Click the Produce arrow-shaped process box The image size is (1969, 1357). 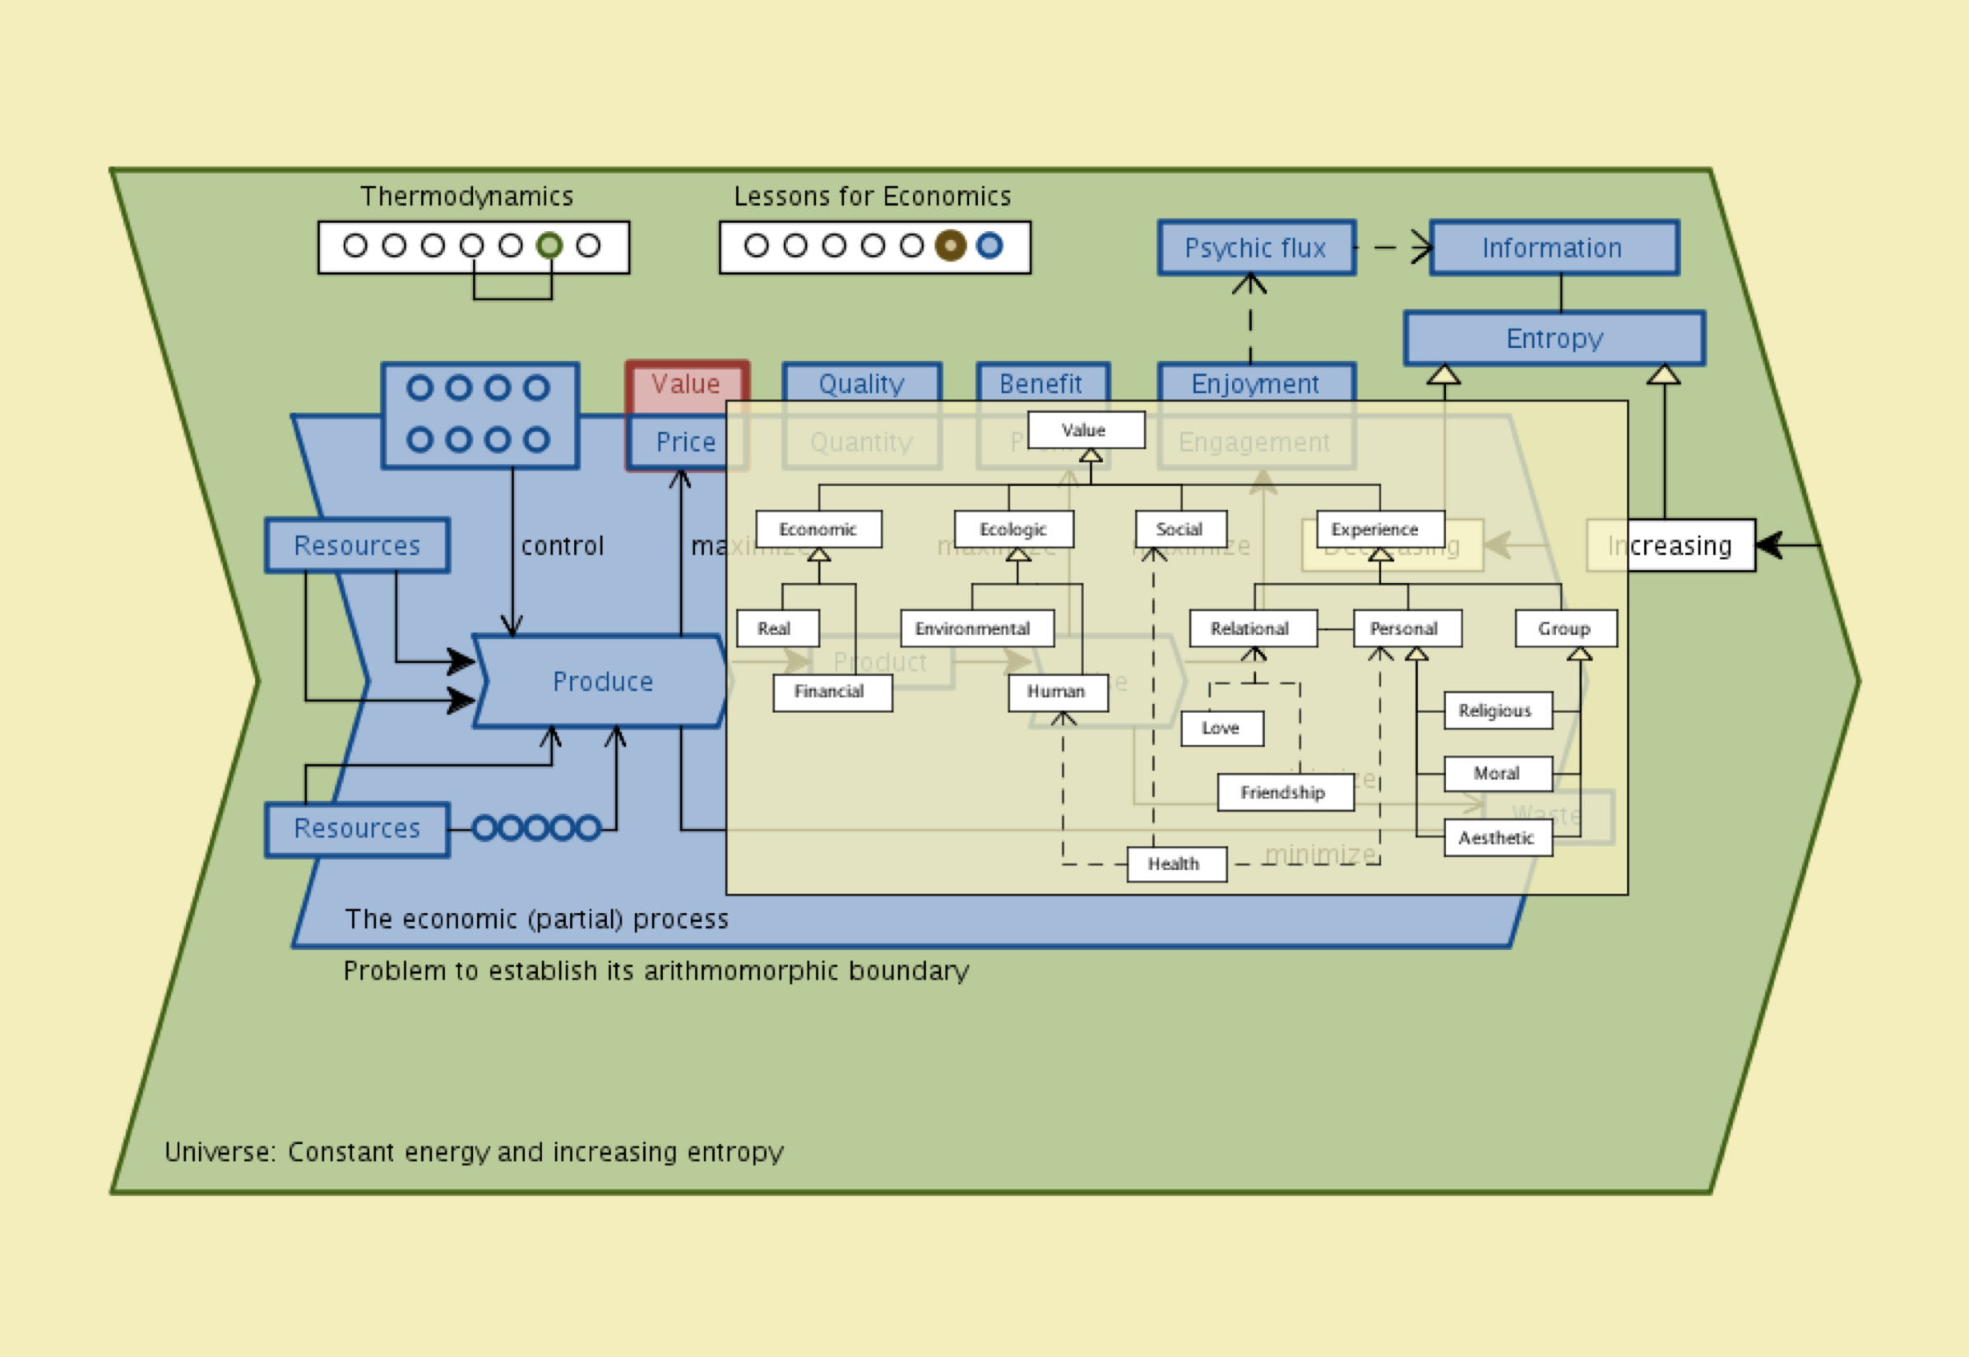pos(602,681)
